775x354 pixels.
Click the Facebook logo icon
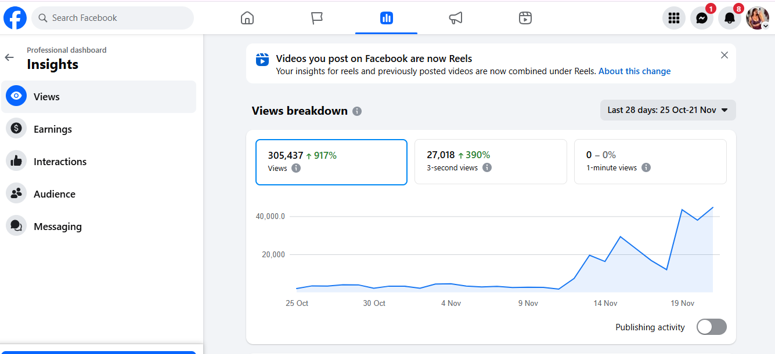[x=15, y=18]
